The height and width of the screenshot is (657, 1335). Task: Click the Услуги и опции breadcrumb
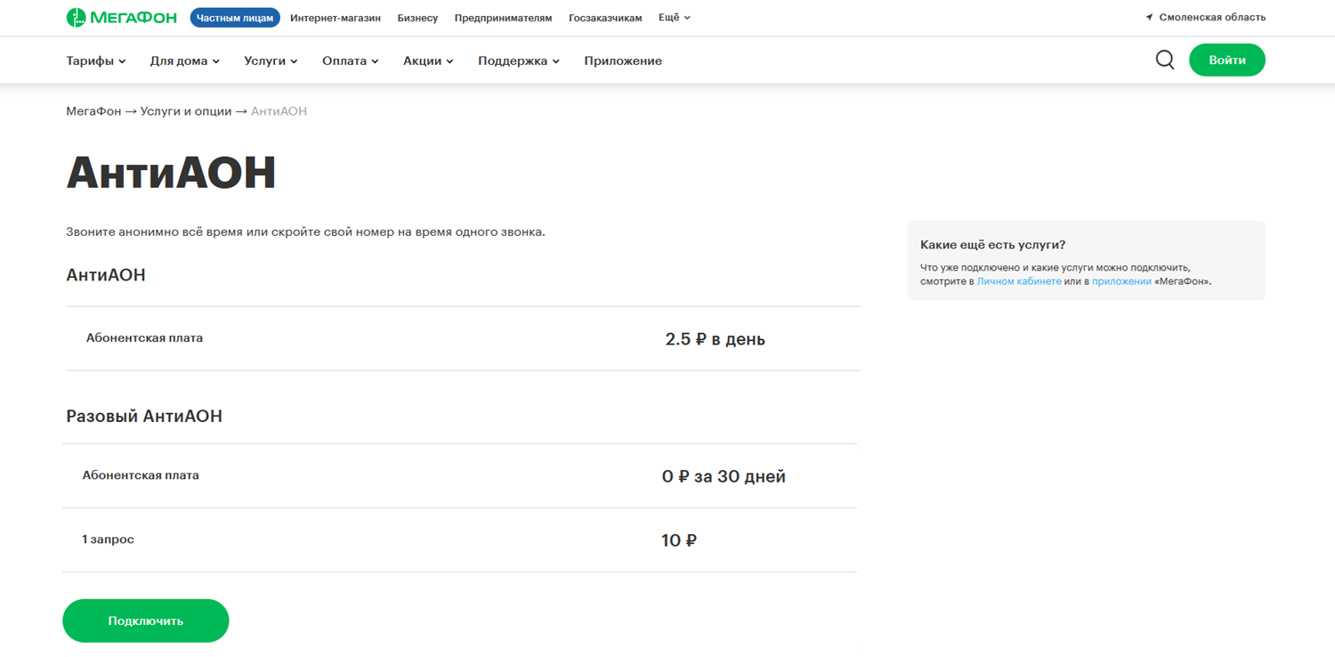(186, 111)
